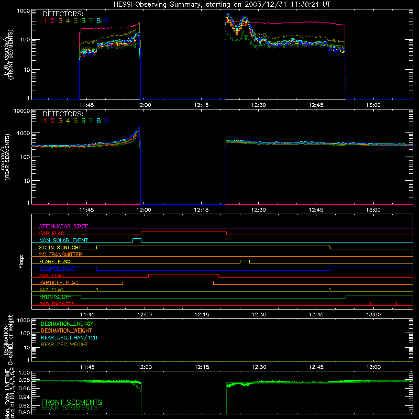The height and width of the screenshot is (419, 419).
Task: Click the 12:30 tick label under flags plot
Action: (259, 315)
